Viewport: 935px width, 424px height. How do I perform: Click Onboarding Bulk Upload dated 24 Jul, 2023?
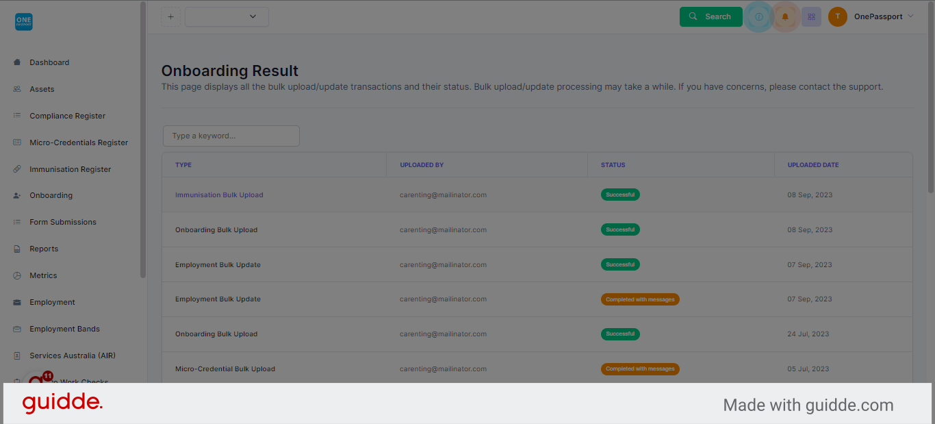point(216,334)
